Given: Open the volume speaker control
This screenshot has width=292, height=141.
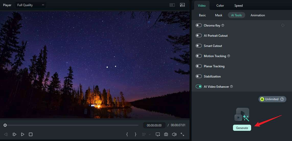Looking at the screenshot, I should coord(174,134).
